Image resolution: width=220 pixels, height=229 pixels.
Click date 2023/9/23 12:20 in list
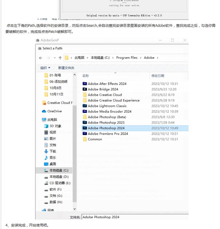point(164,89)
